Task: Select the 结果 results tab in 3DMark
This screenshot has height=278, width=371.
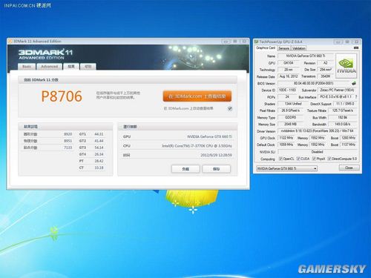Action: pyautogui.click(x=71, y=66)
